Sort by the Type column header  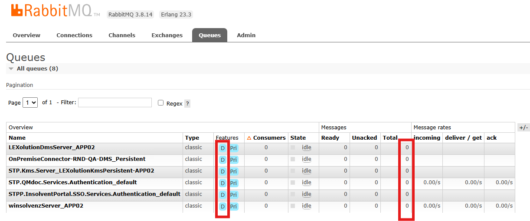click(x=192, y=138)
